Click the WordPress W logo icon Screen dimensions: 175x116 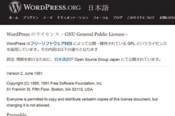(15, 7)
